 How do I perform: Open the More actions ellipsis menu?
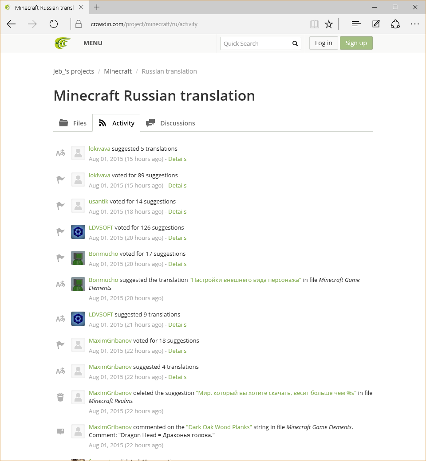click(x=415, y=24)
